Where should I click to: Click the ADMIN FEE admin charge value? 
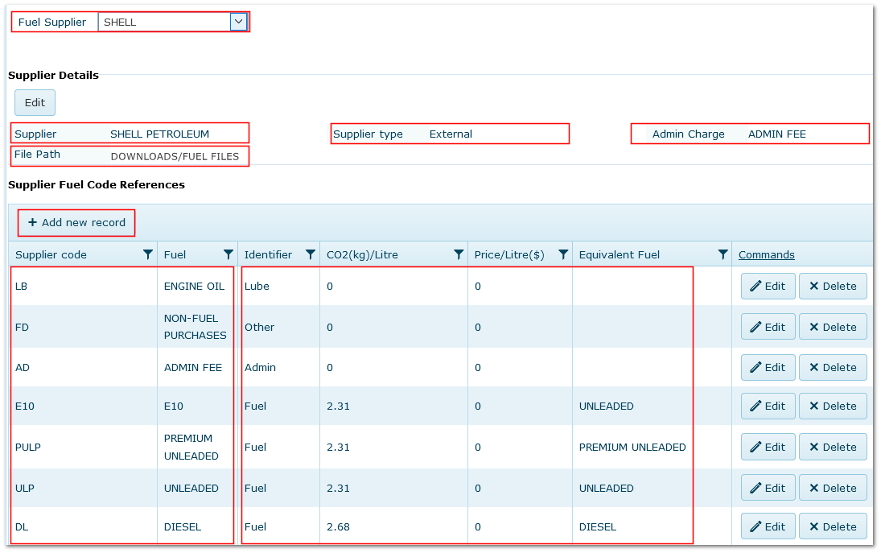pyautogui.click(x=777, y=134)
